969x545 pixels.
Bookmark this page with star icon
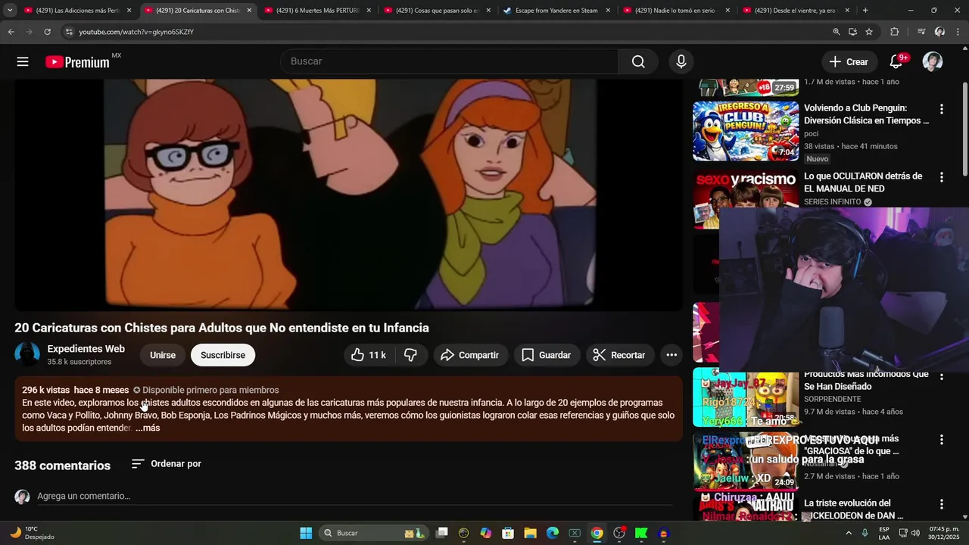pyautogui.click(x=869, y=32)
